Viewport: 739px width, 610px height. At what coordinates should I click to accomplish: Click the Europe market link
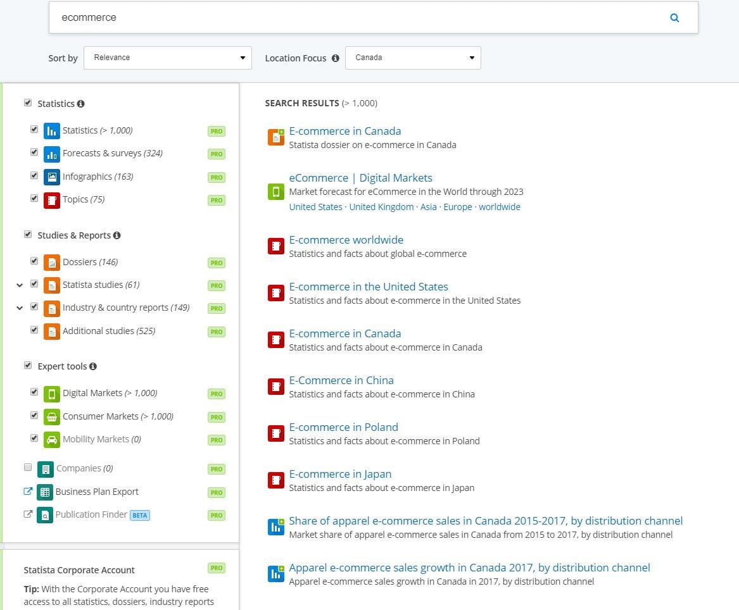pyautogui.click(x=458, y=207)
